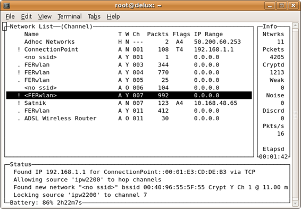Click the Weak label in Info panel
This screenshot has height=209, width=301.
277,80
